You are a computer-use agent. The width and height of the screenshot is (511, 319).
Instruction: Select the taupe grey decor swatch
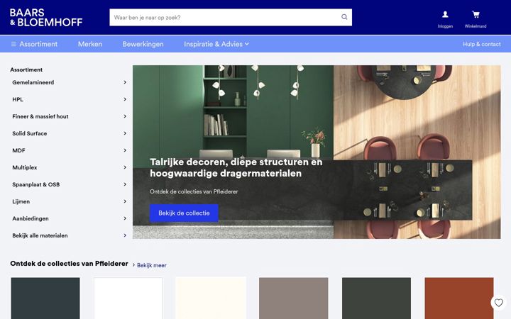click(294, 298)
